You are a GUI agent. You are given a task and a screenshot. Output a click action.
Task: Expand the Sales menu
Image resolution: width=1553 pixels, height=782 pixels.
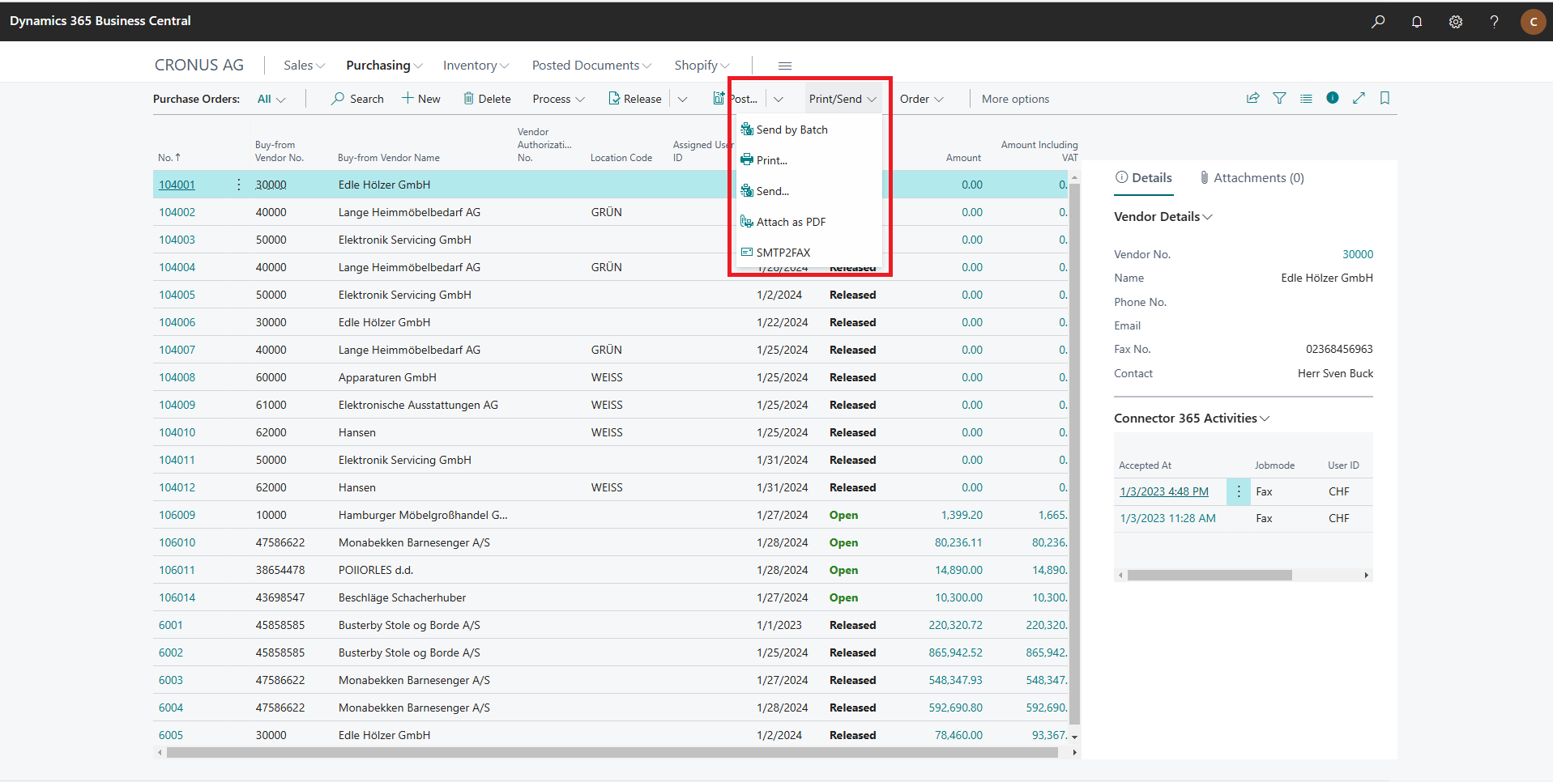pyautogui.click(x=304, y=66)
